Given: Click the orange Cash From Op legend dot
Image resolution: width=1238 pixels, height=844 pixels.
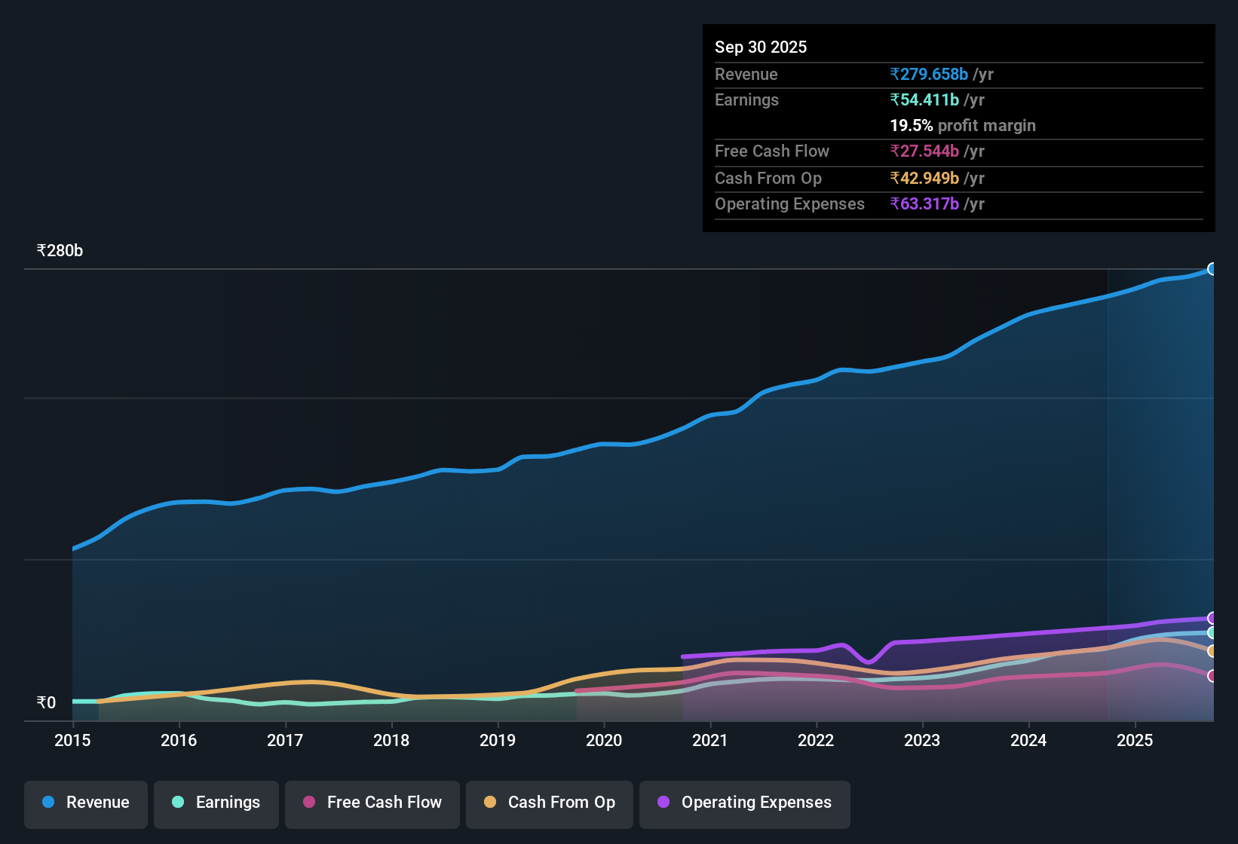Looking at the screenshot, I should [x=489, y=803].
